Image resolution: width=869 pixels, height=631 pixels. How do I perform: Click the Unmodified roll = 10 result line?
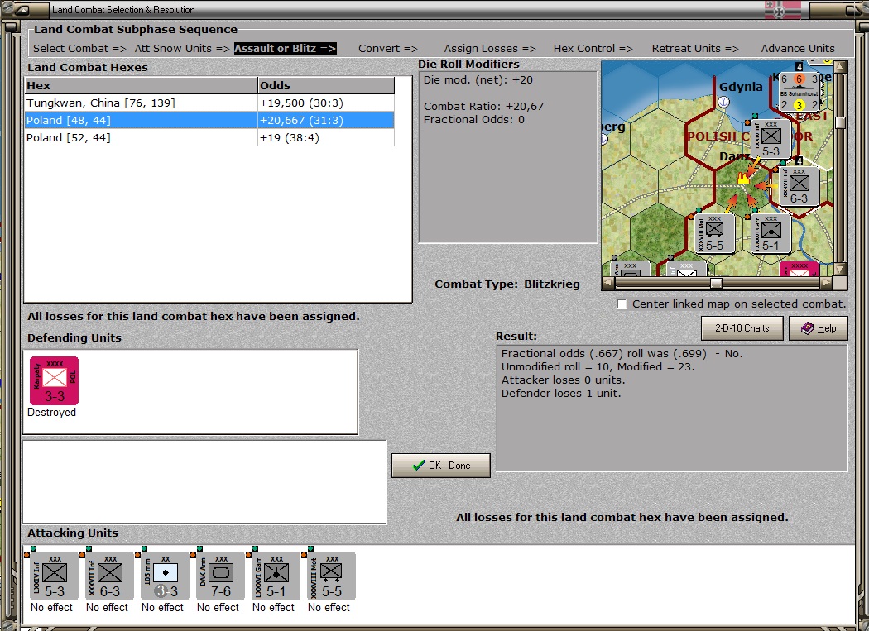tap(598, 366)
